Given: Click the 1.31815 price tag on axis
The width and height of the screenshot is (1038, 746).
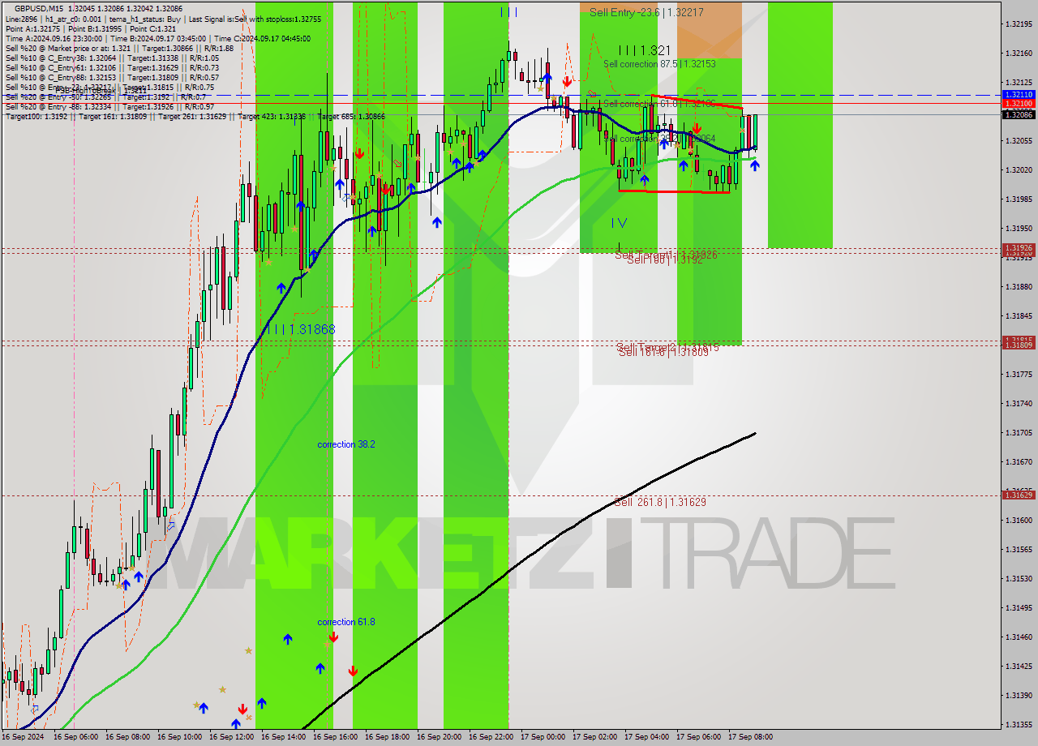Looking at the screenshot, I should point(1019,340).
